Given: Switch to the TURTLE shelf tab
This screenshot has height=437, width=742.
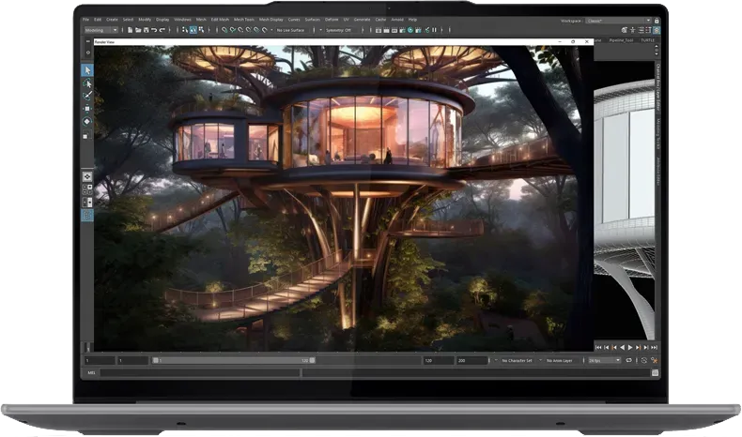Looking at the screenshot, I should pos(648,40).
